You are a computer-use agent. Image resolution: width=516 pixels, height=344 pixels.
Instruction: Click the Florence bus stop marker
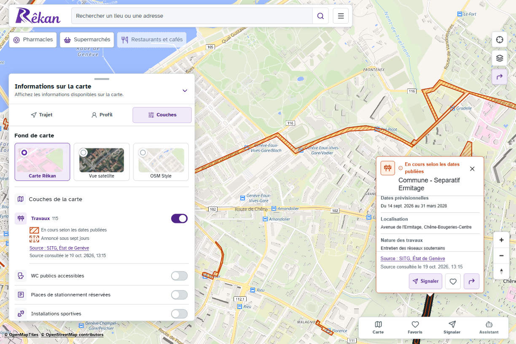click(328, 331)
